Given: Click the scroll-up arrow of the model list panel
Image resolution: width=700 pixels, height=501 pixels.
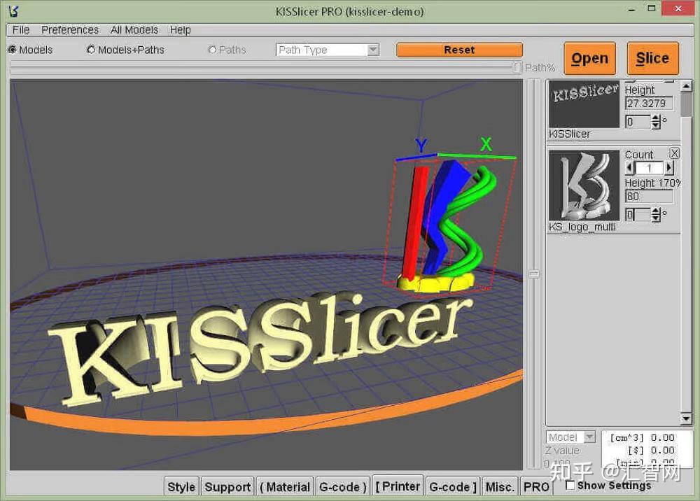Looking at the screenshot, I should pyautogui.click(x=687, y=87).
